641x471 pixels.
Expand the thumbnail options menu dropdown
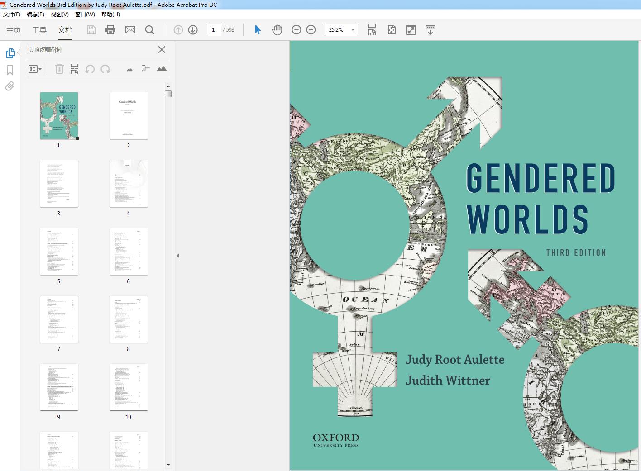35,69
